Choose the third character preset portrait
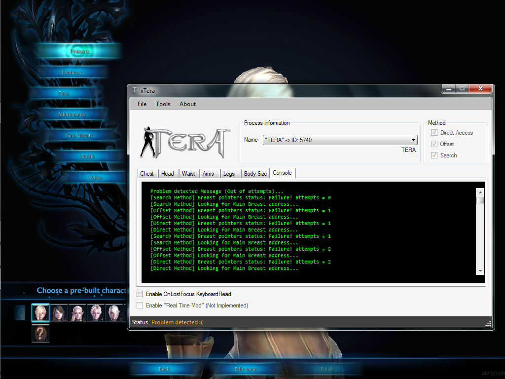This screenshot has height=379, width=505. (77, 313)
